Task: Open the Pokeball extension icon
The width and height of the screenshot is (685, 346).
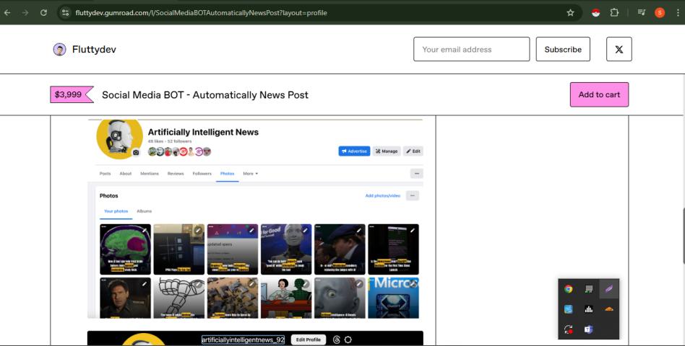Action: 595,12
